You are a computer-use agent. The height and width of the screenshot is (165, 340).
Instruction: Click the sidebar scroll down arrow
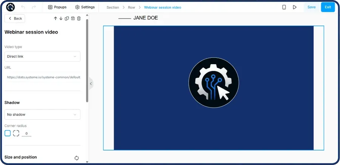coord(87,162)
